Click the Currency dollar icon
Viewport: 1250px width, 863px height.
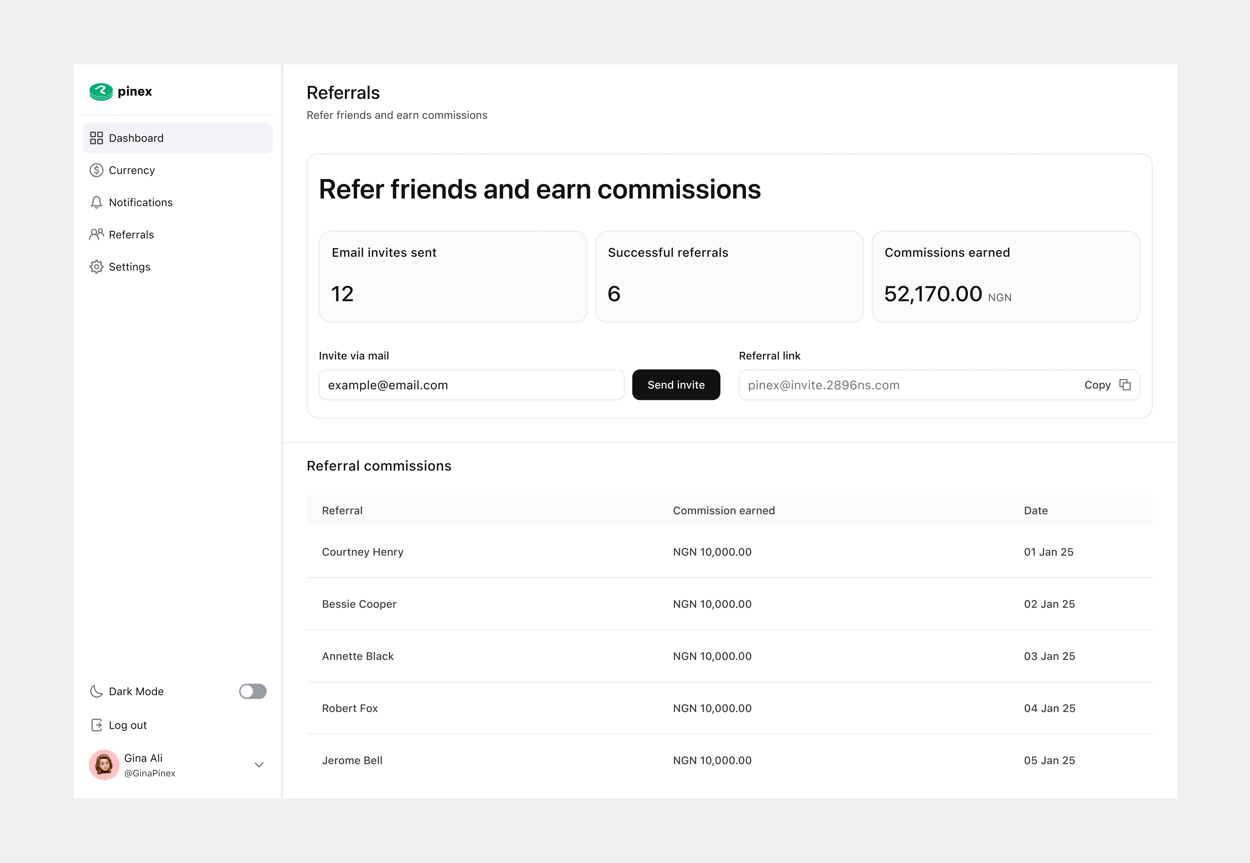96,170
